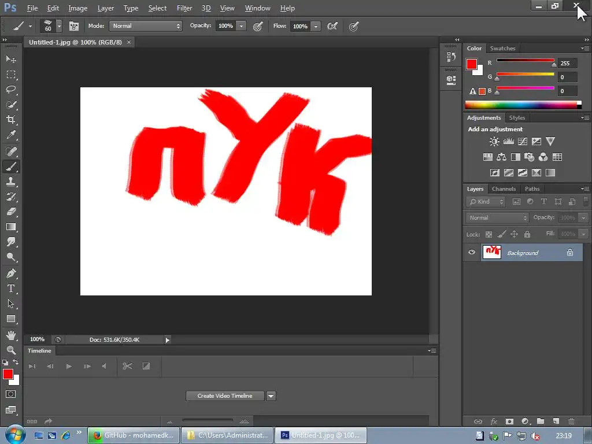Select the Pen tool
Screen dimensions: 592x444
(x=11, y=273)
